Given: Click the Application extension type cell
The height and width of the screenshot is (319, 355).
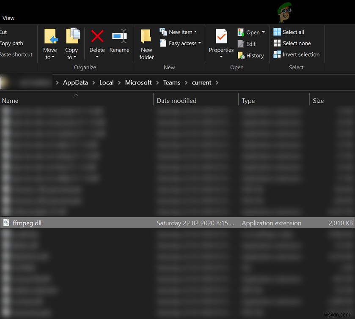Looking at the screenshot, I should (x=272, y=223).
